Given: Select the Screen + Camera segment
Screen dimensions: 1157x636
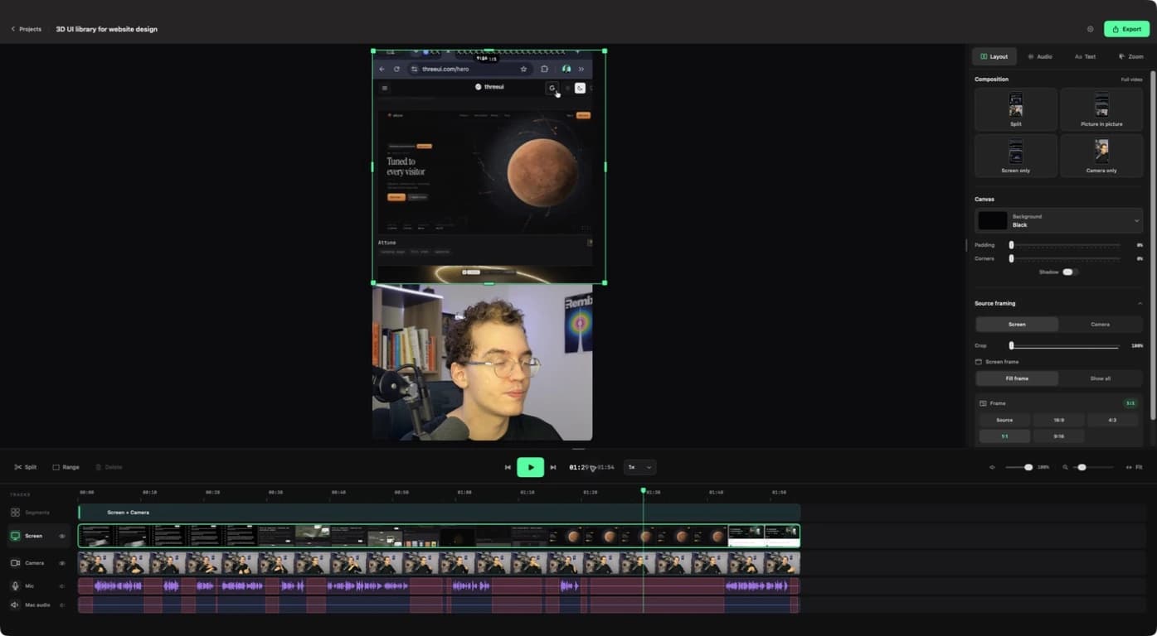Looking at the screenshot, I should (439, 513).
